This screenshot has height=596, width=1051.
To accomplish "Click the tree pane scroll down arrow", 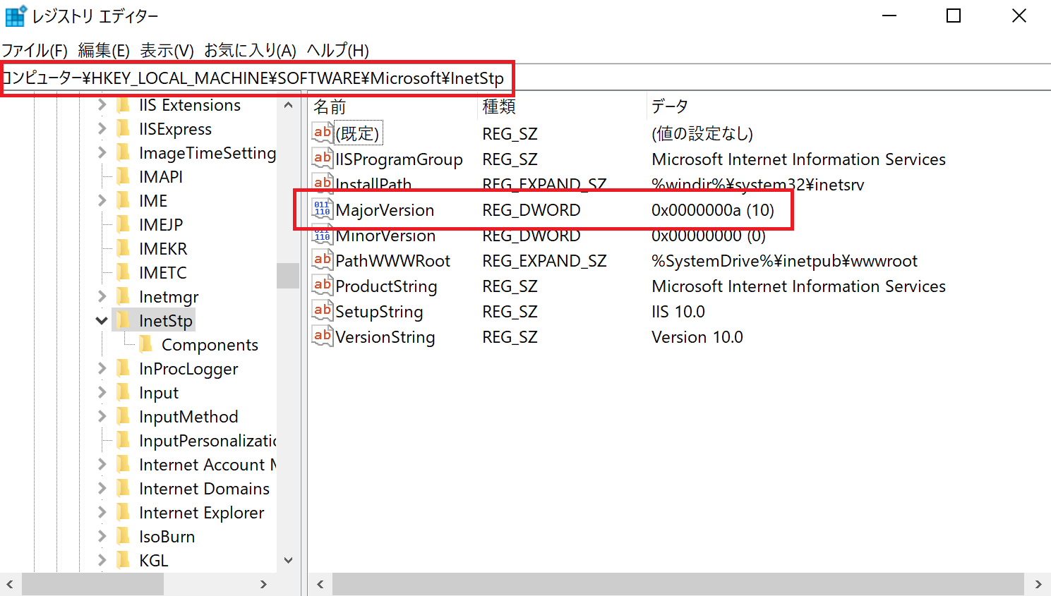I will (288, 561).
